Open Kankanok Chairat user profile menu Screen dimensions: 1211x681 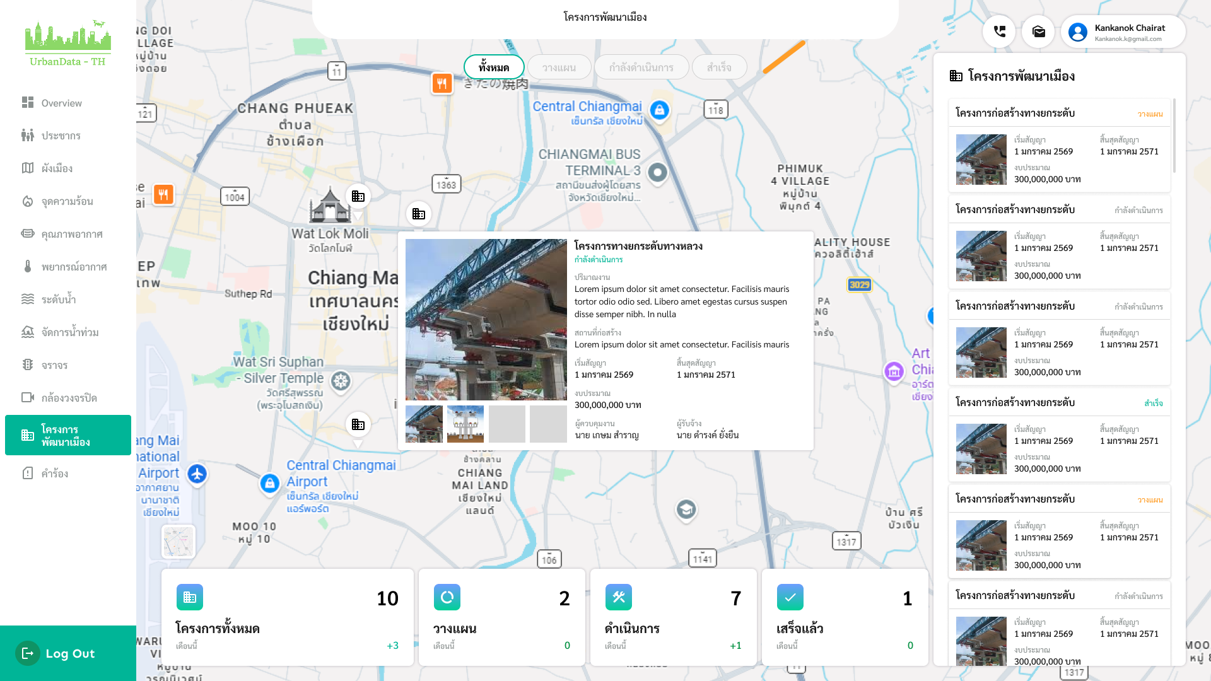tap(1123, 32)
